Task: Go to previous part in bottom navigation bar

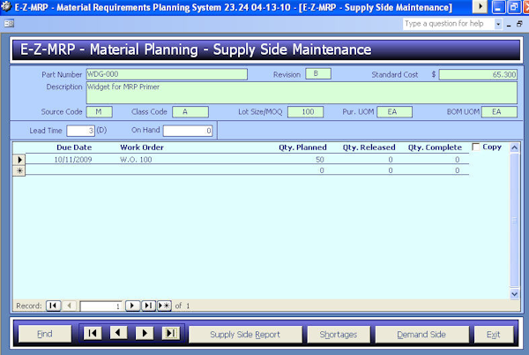Action: (118, 334)
